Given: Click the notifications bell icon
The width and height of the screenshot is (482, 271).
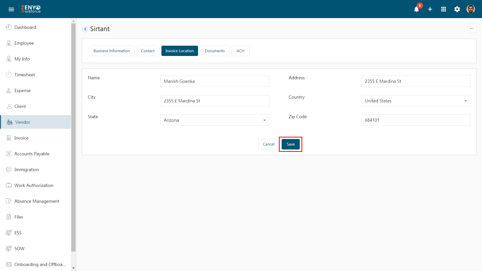Looking at the screenshot, I should pyautogui.click(x=416, y=9).
